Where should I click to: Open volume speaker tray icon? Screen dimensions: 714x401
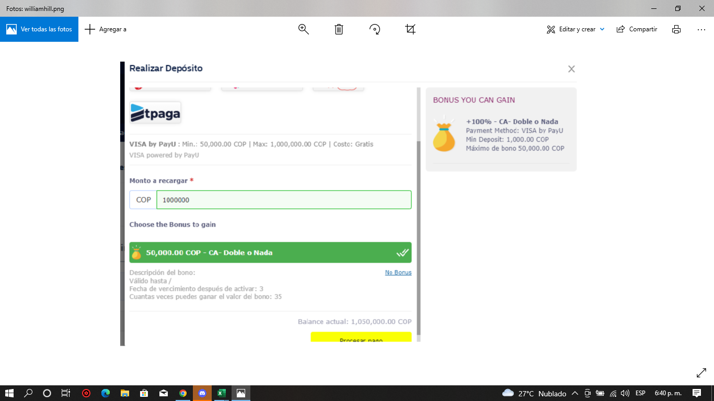[625, 393]
